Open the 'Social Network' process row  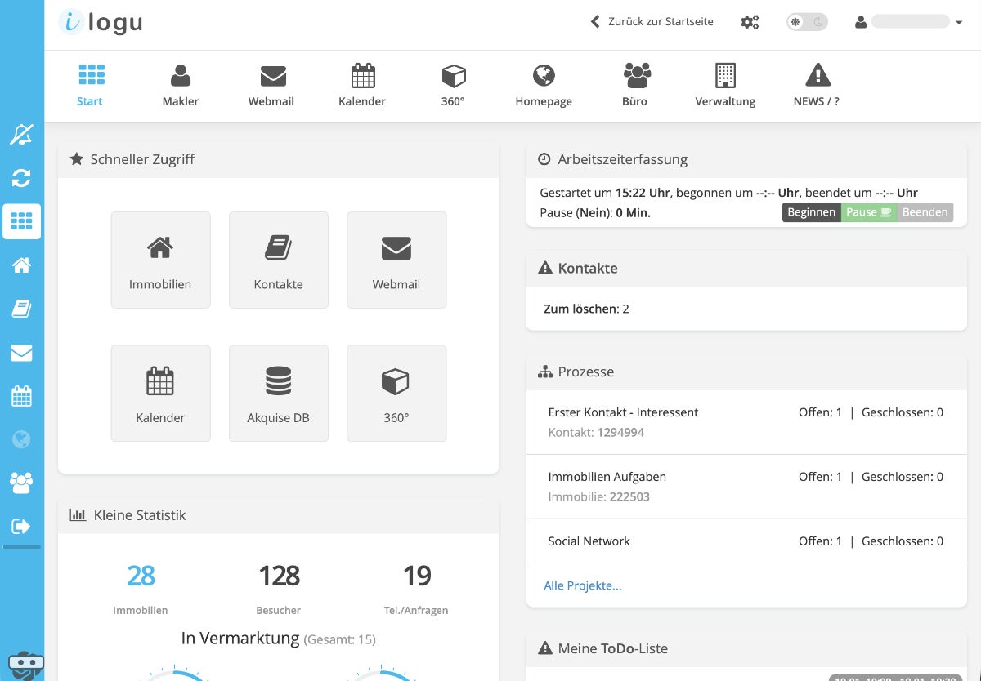(746, 541)
